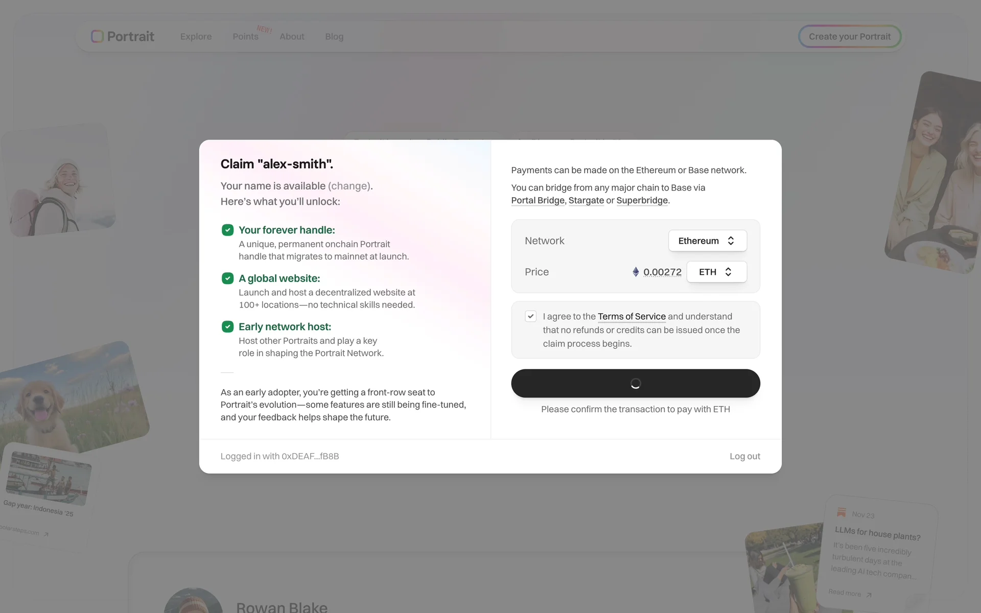Click the Create your Portrait button
981x613 pixels.
tap(850, 37)
